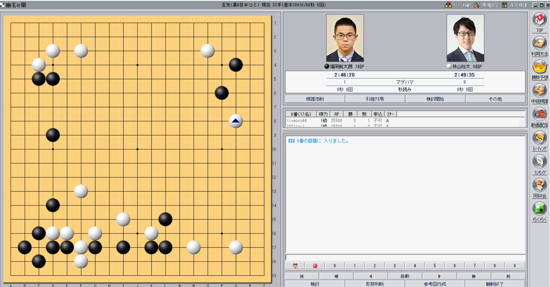The image size is (550, 287).
Task: Click 参考図作成 to create a reference diagram
Action: [435, 284]
